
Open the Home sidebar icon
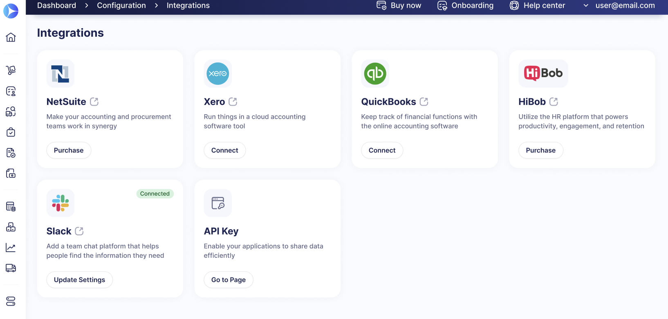click(x=11, y=37)
